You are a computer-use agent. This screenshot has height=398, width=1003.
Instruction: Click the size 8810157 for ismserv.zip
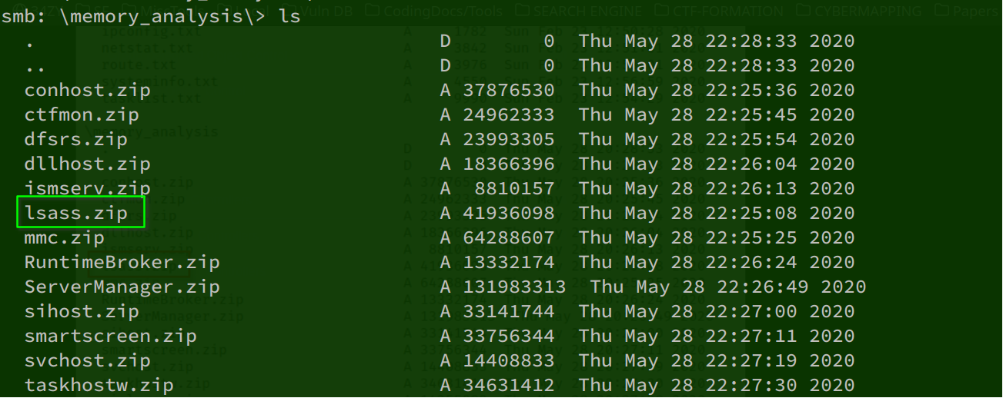(x=514, y=189)
